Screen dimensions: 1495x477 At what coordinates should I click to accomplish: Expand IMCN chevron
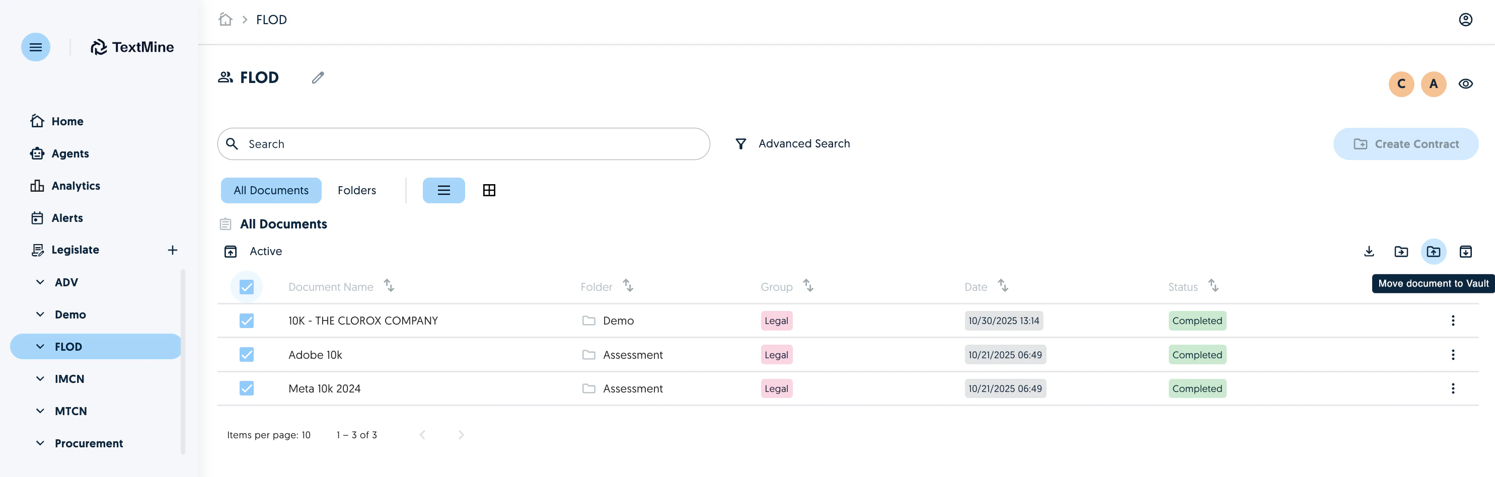click(40, 379)
